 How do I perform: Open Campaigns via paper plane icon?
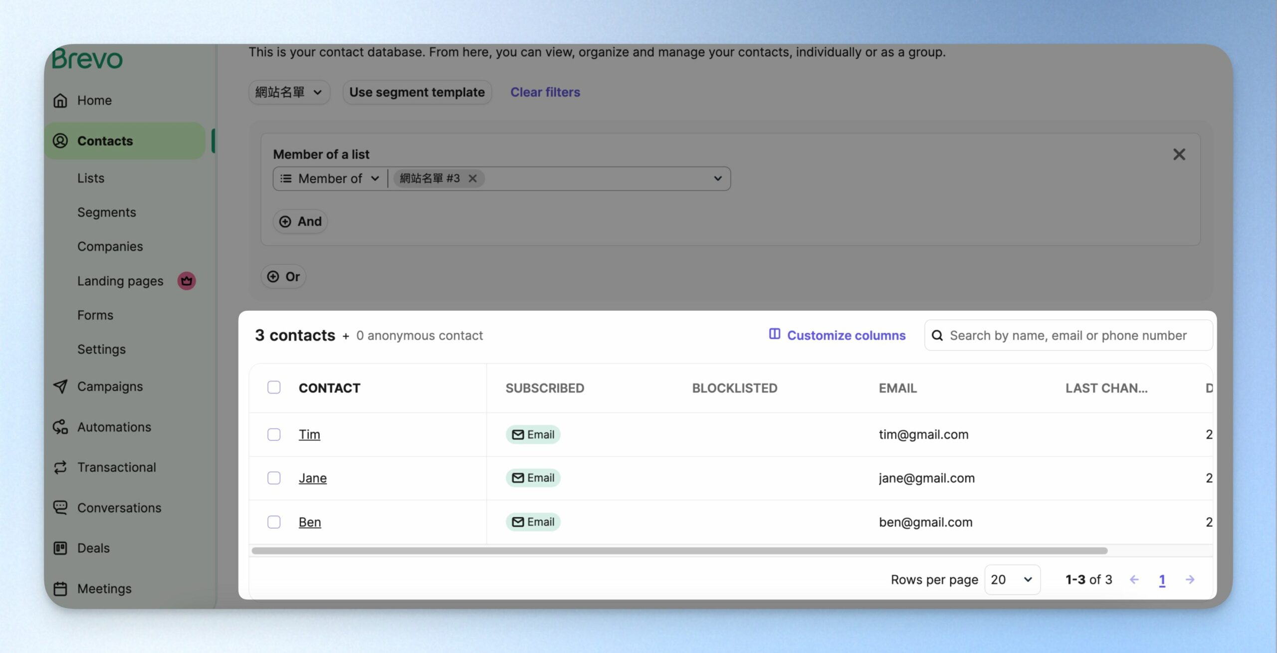point(60,386)
